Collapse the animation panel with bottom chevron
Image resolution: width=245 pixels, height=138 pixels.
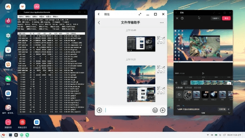pyautogui.click(x=229, y=112)
